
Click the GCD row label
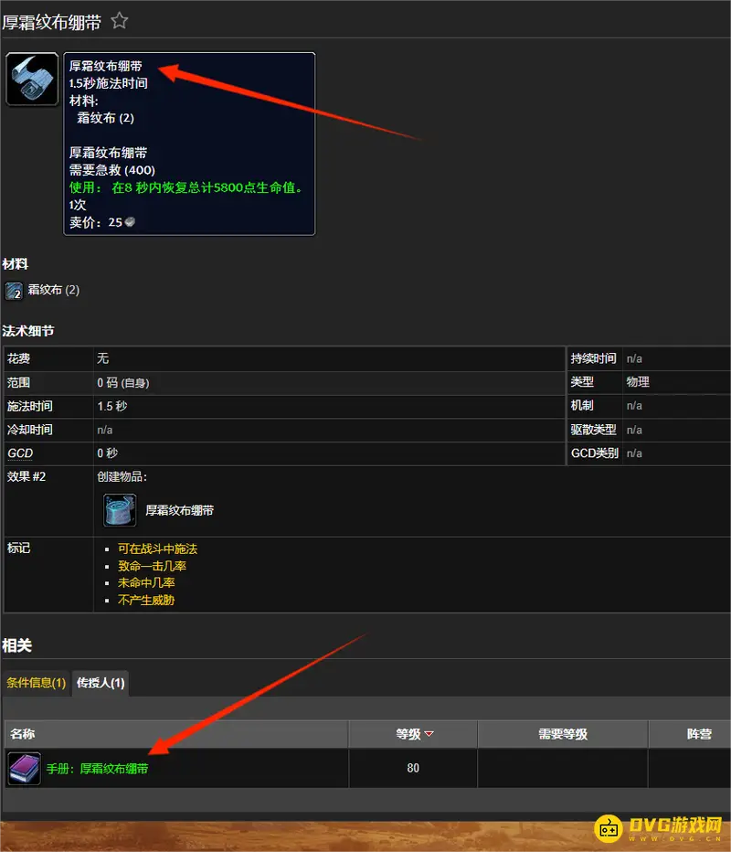coord(20,453)
